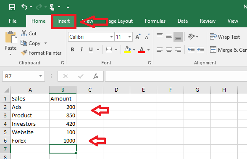Select Middle Align icon
Viewport: 247px width, 159px height.
coord(169,37)
